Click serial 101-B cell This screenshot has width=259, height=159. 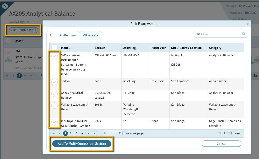coord(98,105)
